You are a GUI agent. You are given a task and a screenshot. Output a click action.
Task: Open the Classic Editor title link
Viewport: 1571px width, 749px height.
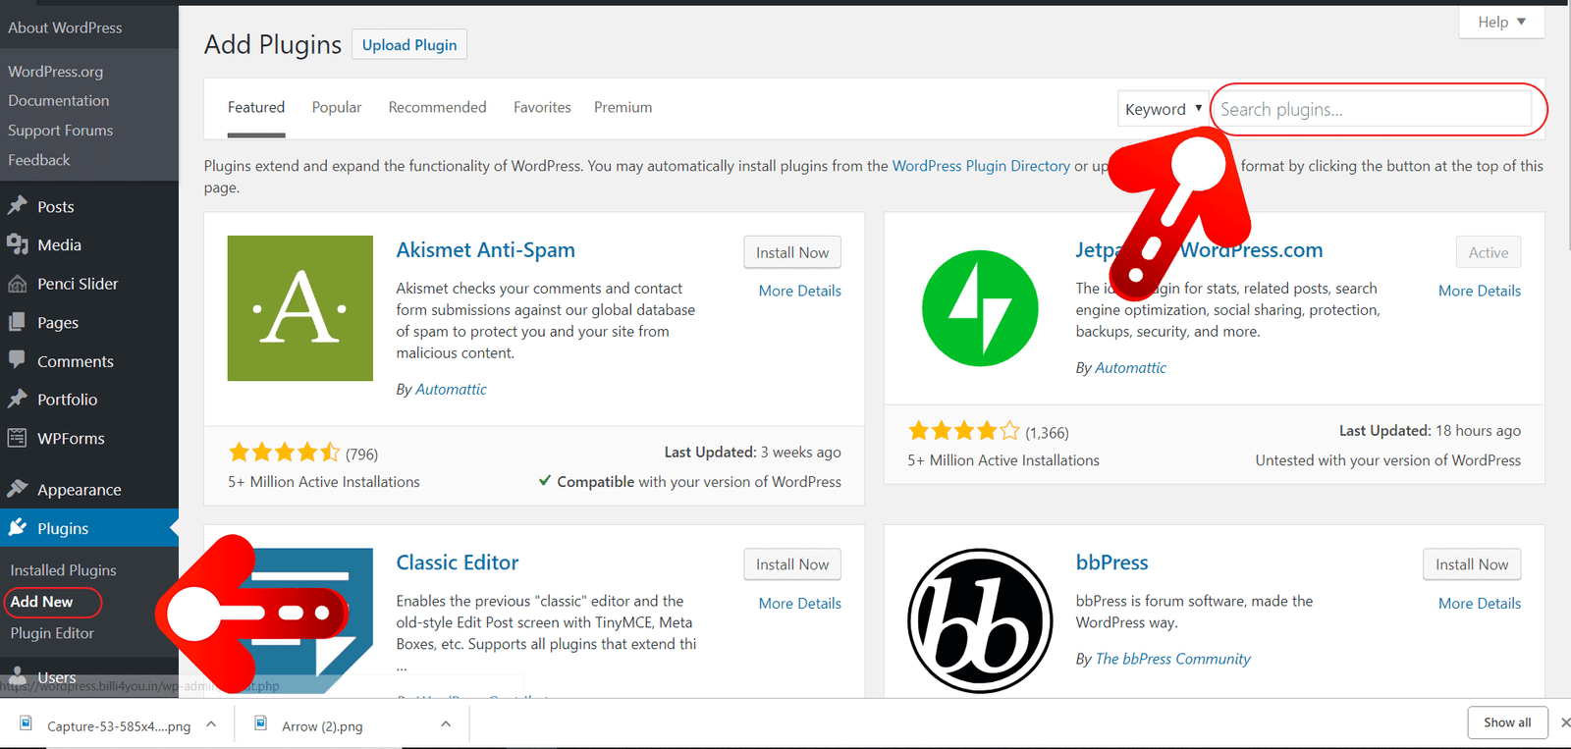pos(457,562)
